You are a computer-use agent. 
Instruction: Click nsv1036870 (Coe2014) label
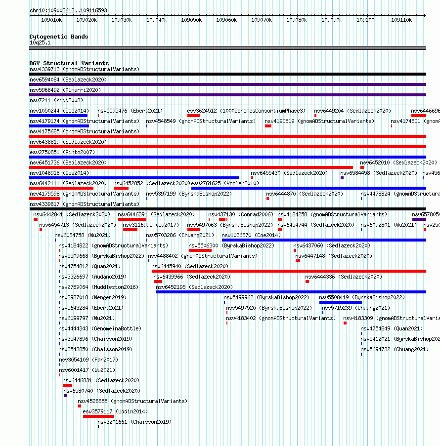click(x=251, y=236)
